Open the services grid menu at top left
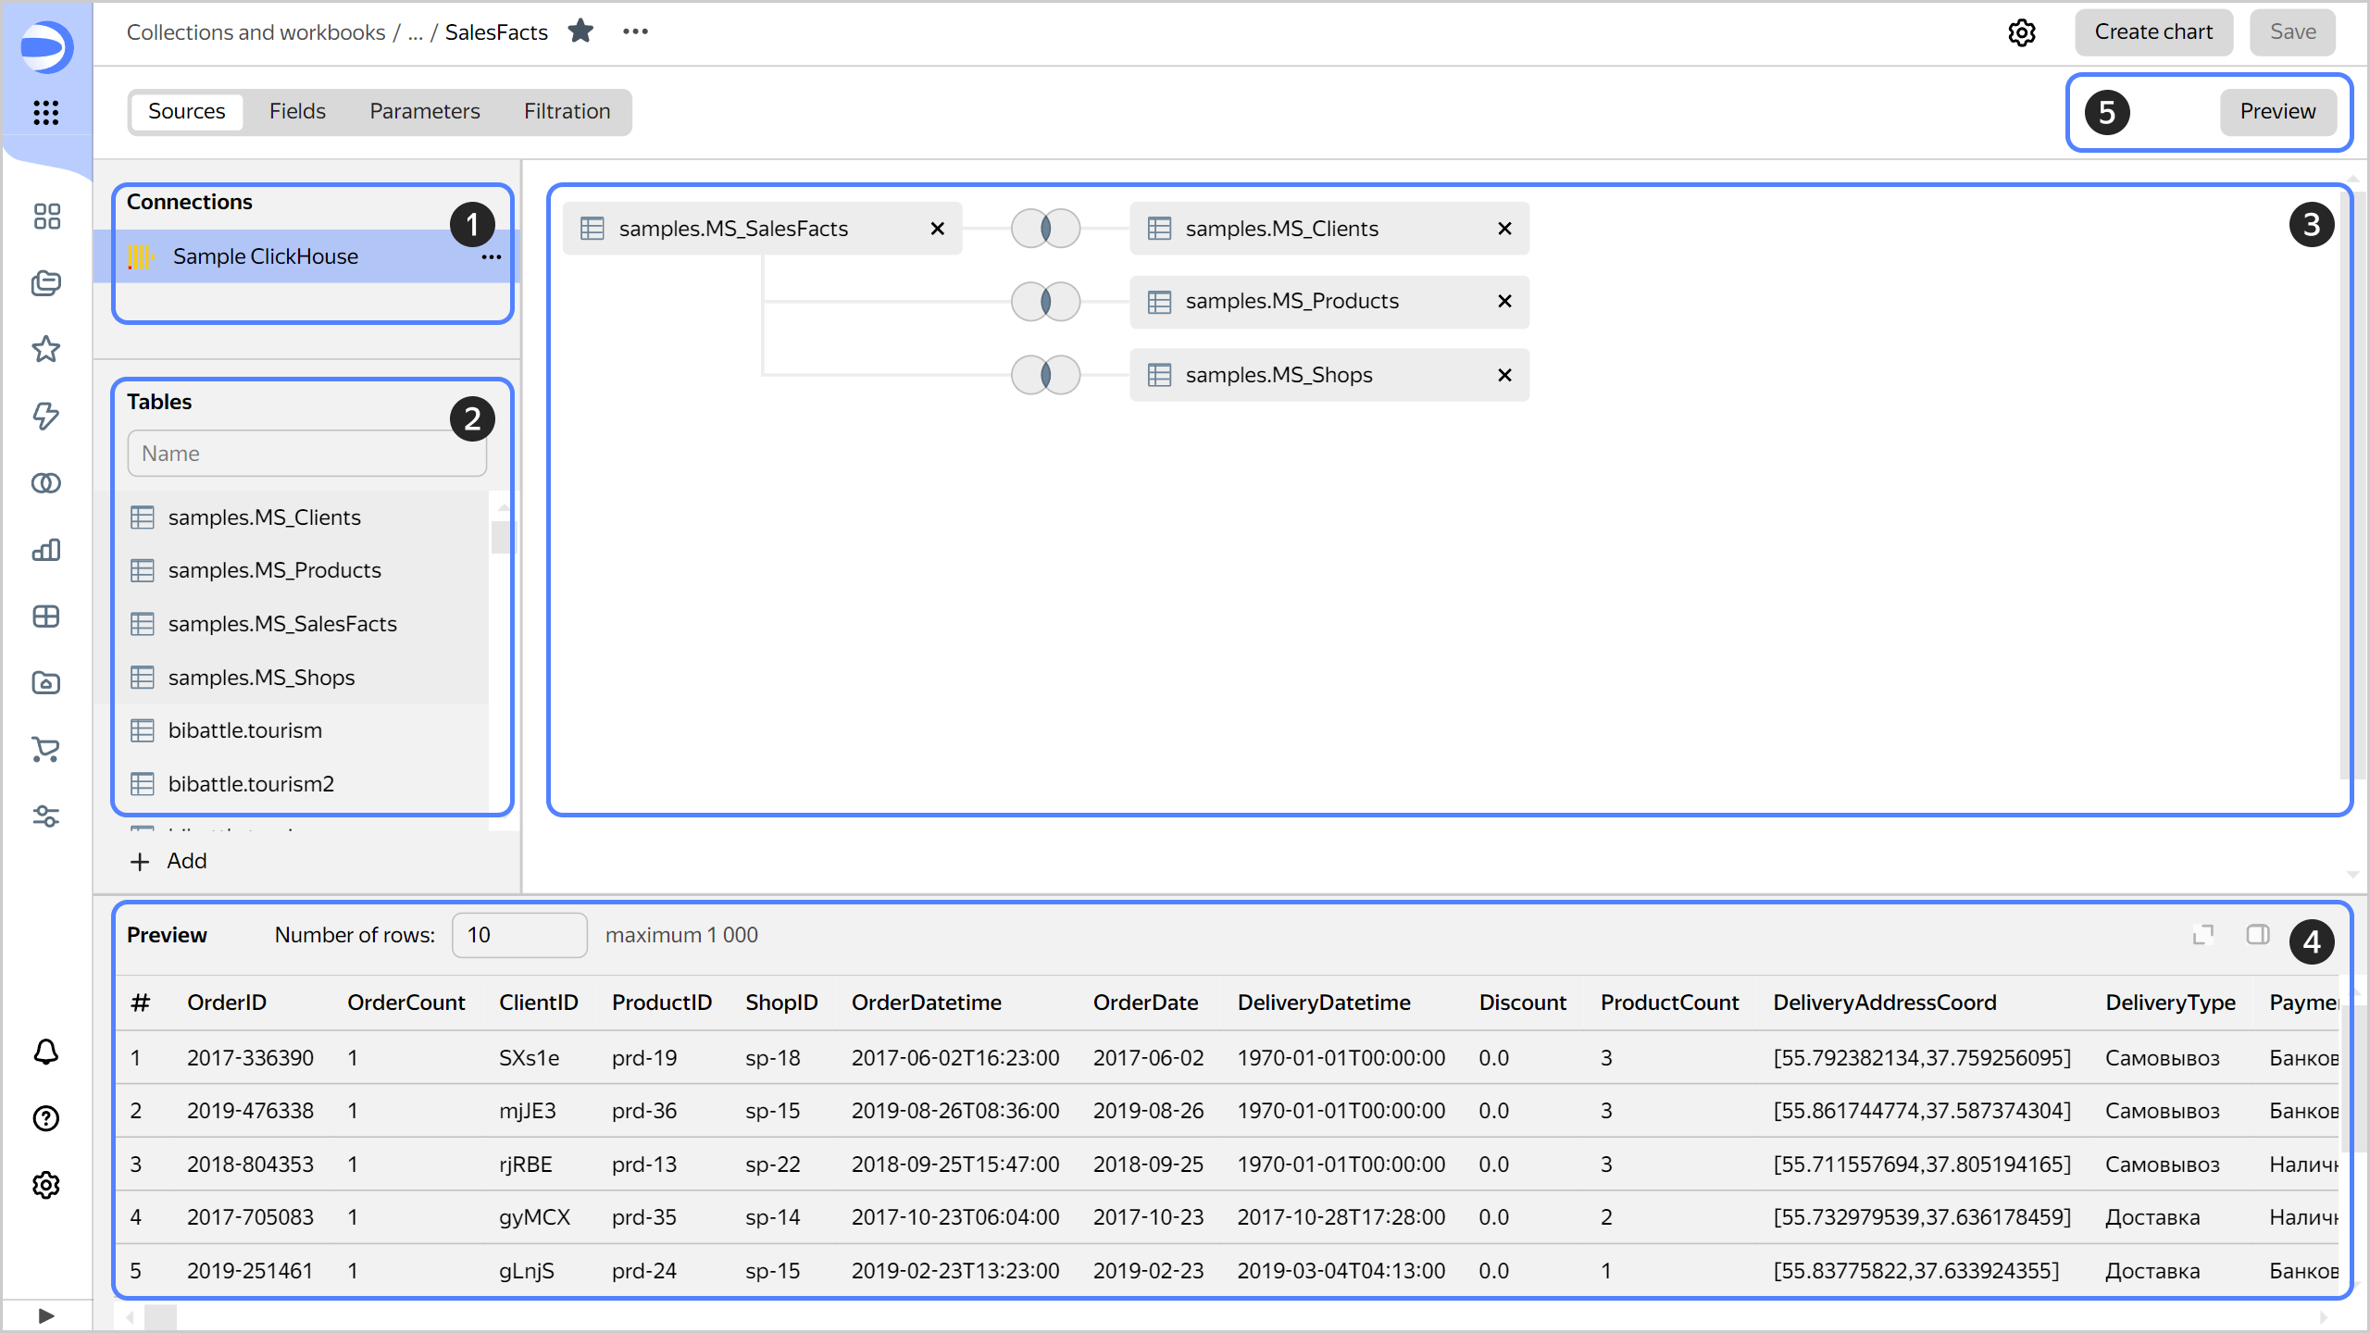The image size is (2370, 1333). point(46,113)
